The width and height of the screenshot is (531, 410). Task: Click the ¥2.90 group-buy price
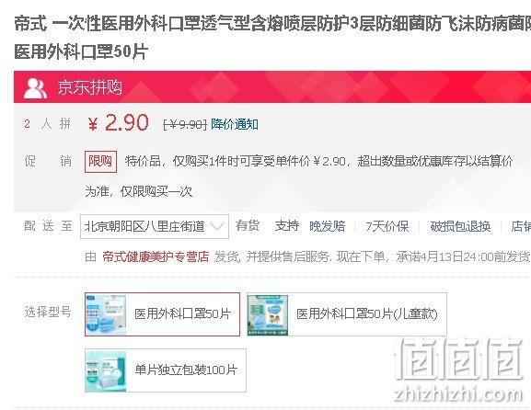coord(118,123)
